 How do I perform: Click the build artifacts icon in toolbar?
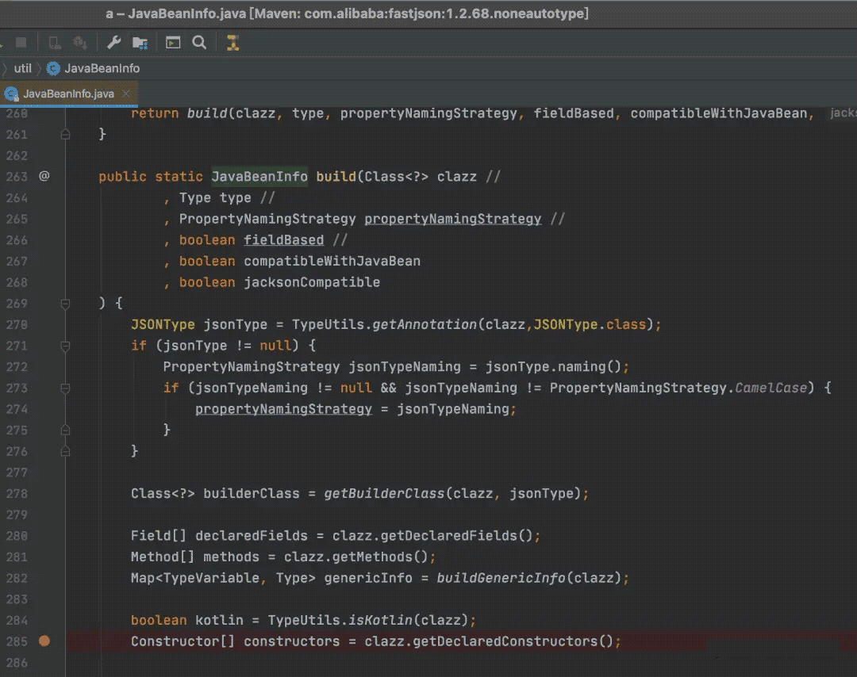point(80,43)
